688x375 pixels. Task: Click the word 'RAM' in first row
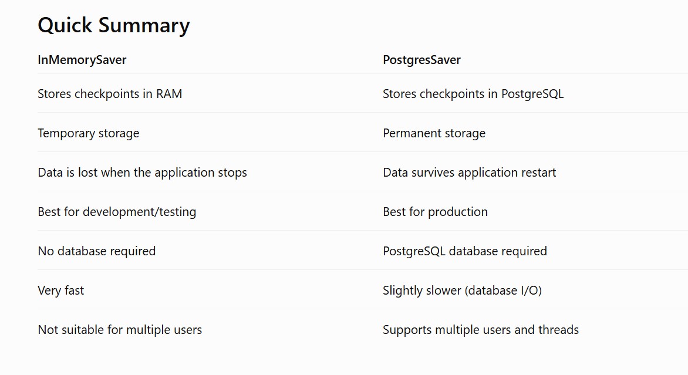click(169, 94)
